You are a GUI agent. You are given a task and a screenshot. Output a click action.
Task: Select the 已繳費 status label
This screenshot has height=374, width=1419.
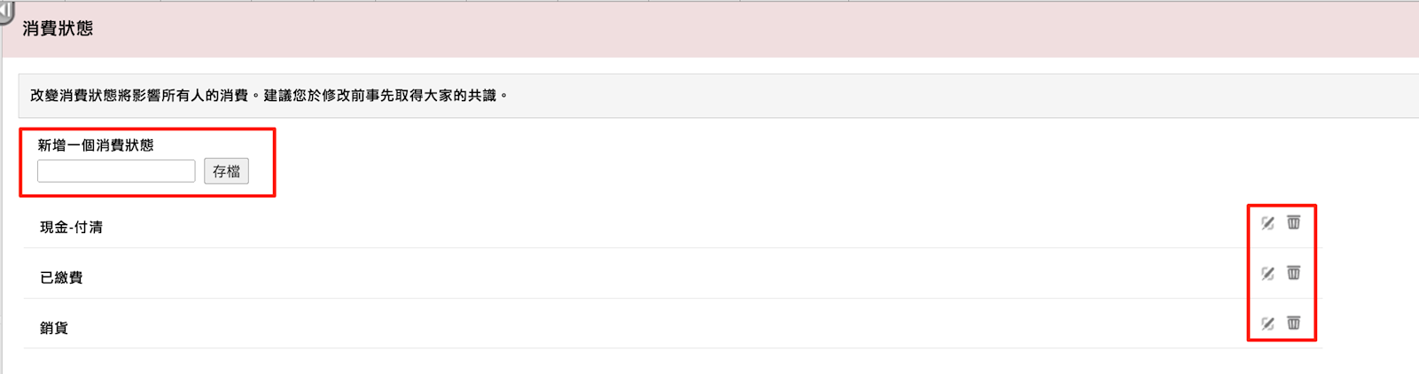[61, 277]
